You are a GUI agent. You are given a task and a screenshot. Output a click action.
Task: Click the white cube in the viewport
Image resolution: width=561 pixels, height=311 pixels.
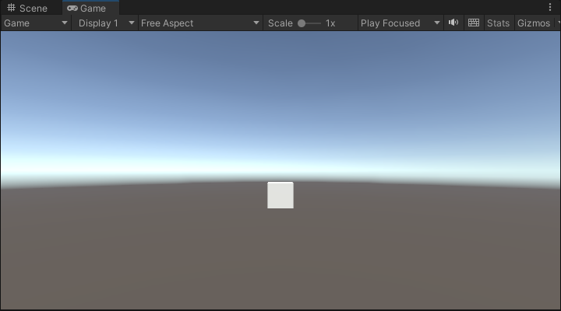pos(280,195)
